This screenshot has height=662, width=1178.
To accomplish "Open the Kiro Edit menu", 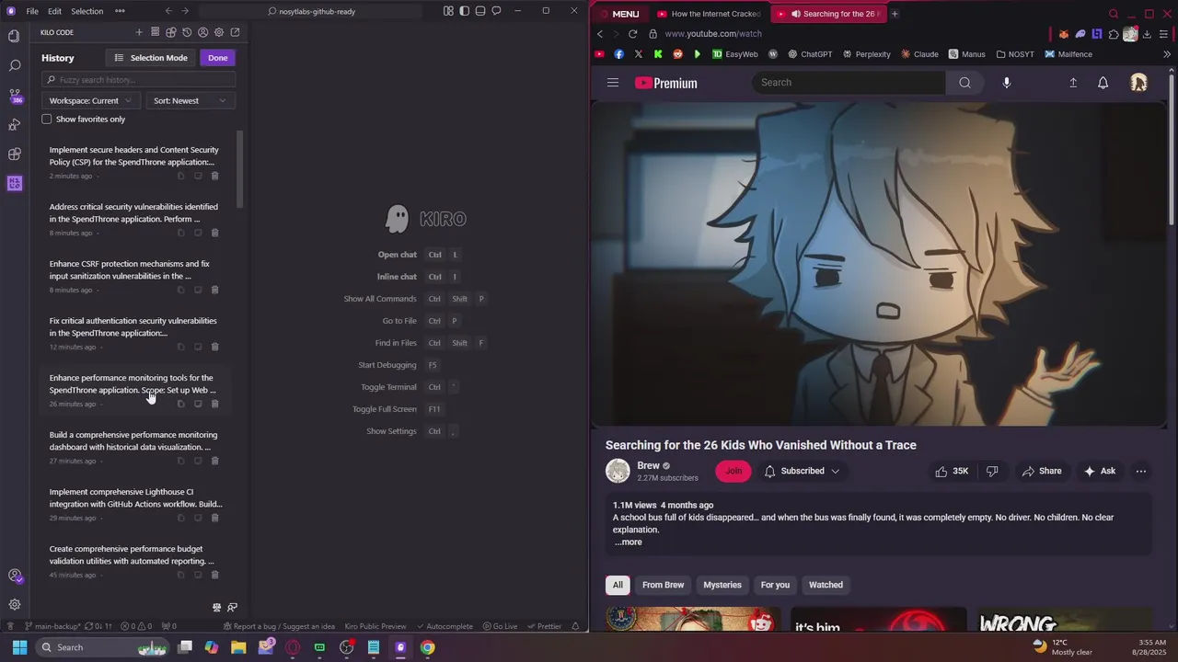I will coord(54,11).
